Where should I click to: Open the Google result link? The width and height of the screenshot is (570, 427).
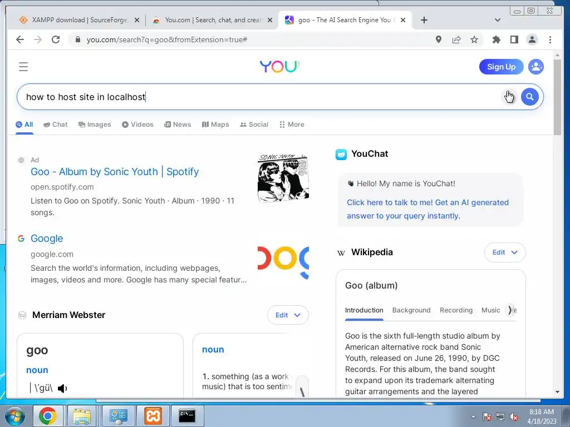tap(47, 239)
